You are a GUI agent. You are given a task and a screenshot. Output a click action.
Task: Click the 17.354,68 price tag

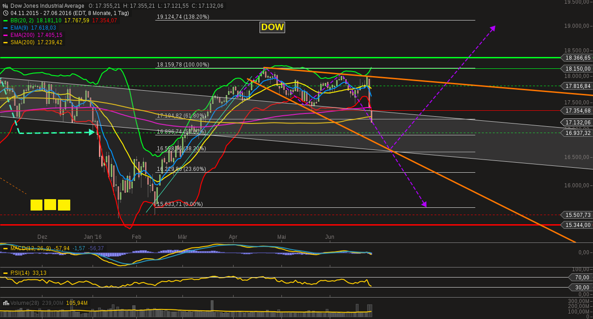tap(577, 111)
